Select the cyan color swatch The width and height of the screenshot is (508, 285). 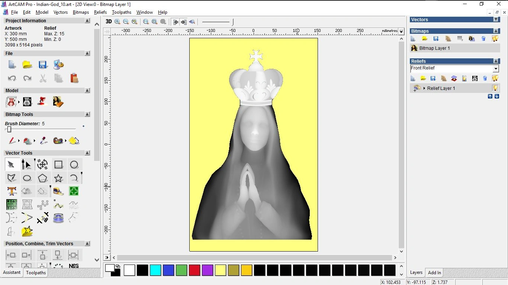point(155,270)
